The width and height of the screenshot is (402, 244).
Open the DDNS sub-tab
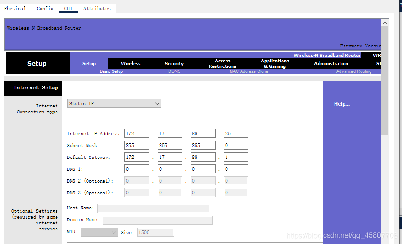coord(174,71)
